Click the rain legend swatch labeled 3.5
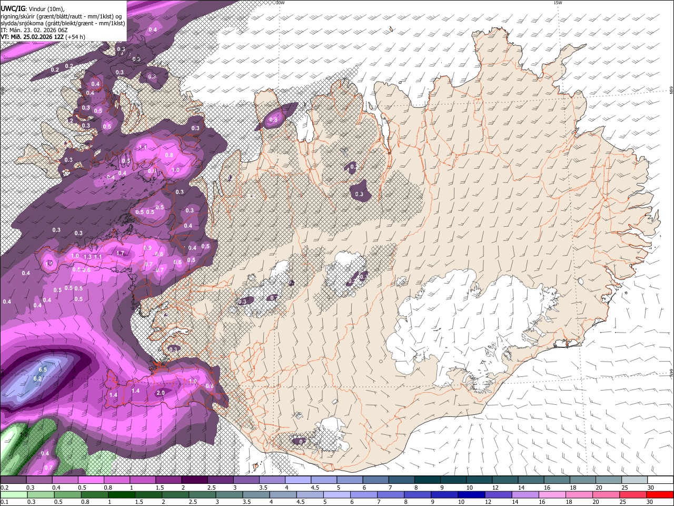 pyautogui.click(x=255, y=494)
